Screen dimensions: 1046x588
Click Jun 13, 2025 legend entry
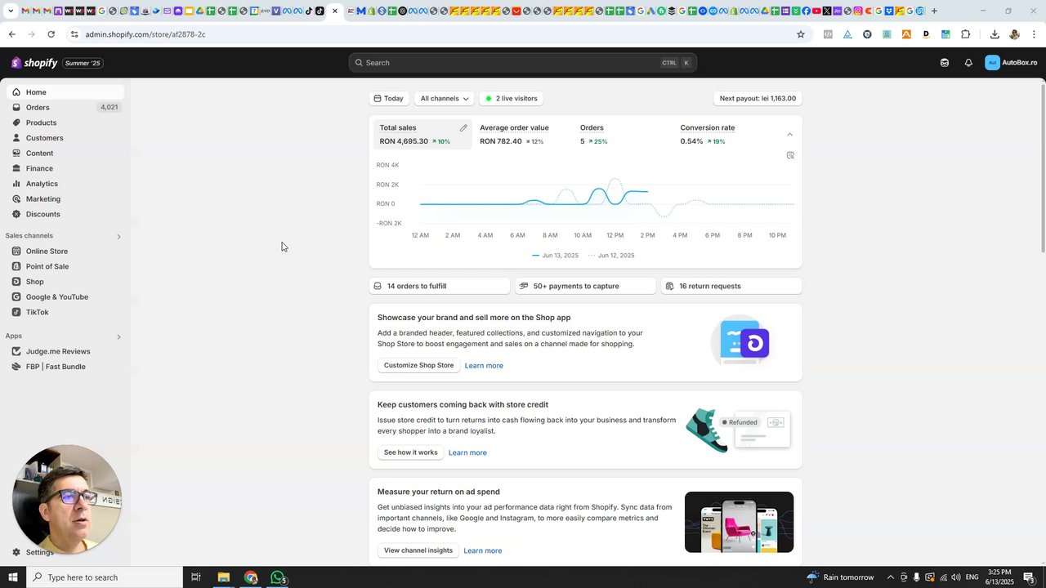[x=555, y=256]
